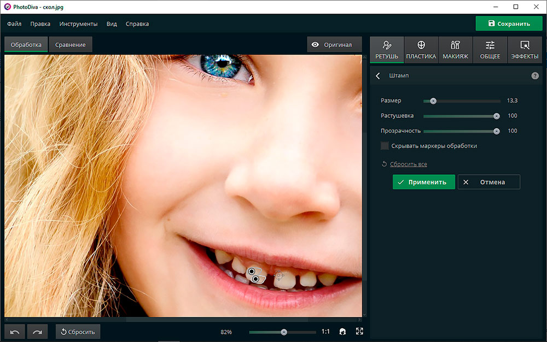
Task: Click the fit-to-face icon
Action: 342,332
